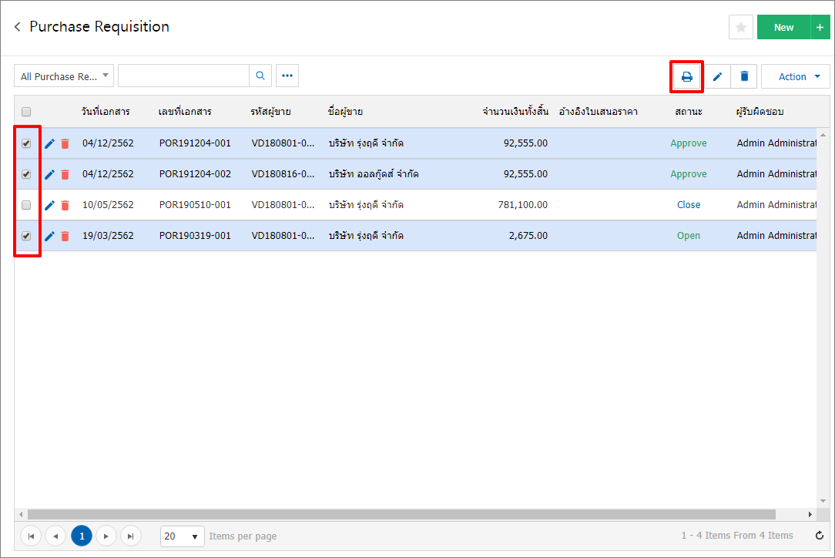Delete row POR190510-001 with trash icon
This screenshot has width=835, height=558.
[x=65, y=205]
